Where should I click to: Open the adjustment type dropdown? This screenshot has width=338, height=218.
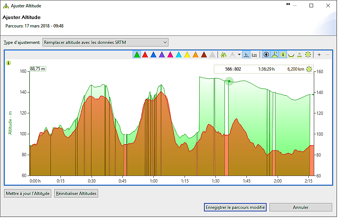coord(105,42)
